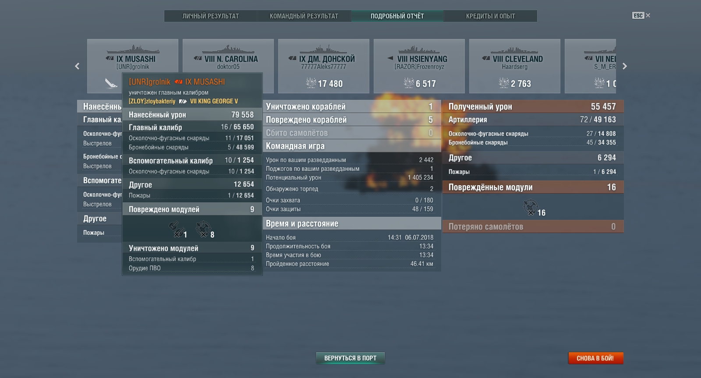The image size is (701, 378).
Task: Select the VIII Cleveland ship card
Action: pyautogui.click(x=514, y=66)
